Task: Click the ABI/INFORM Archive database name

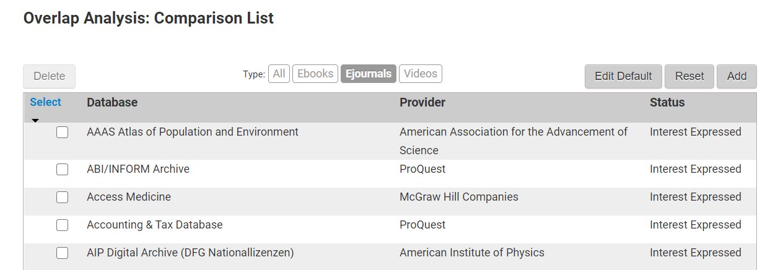Action: (x=138, y=169)
